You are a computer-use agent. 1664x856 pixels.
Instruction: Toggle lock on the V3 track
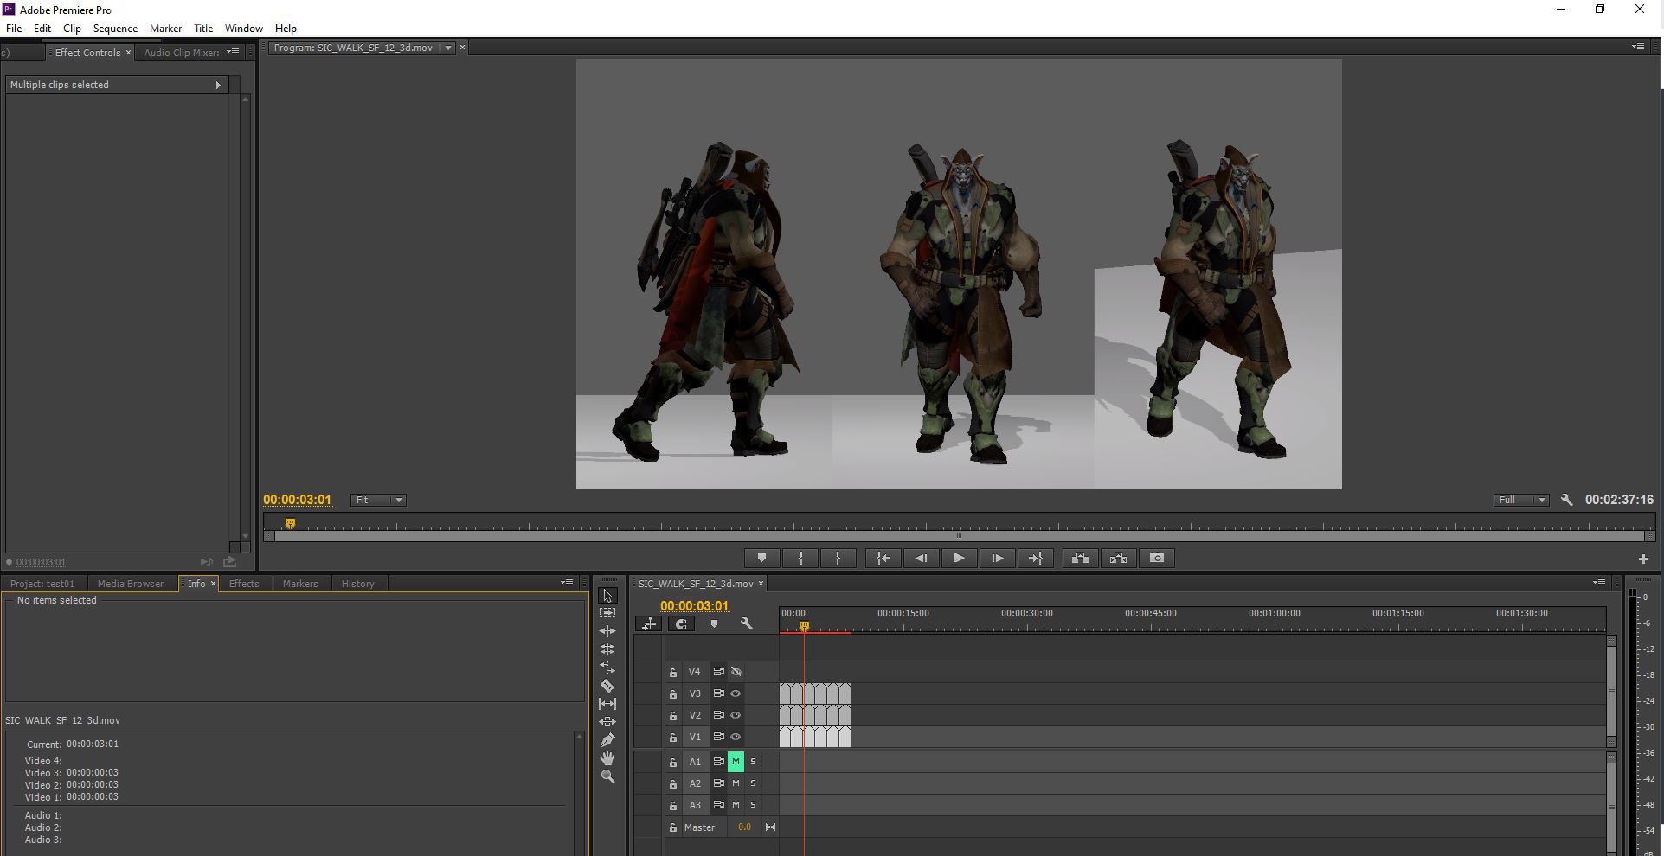pos(673,694)
